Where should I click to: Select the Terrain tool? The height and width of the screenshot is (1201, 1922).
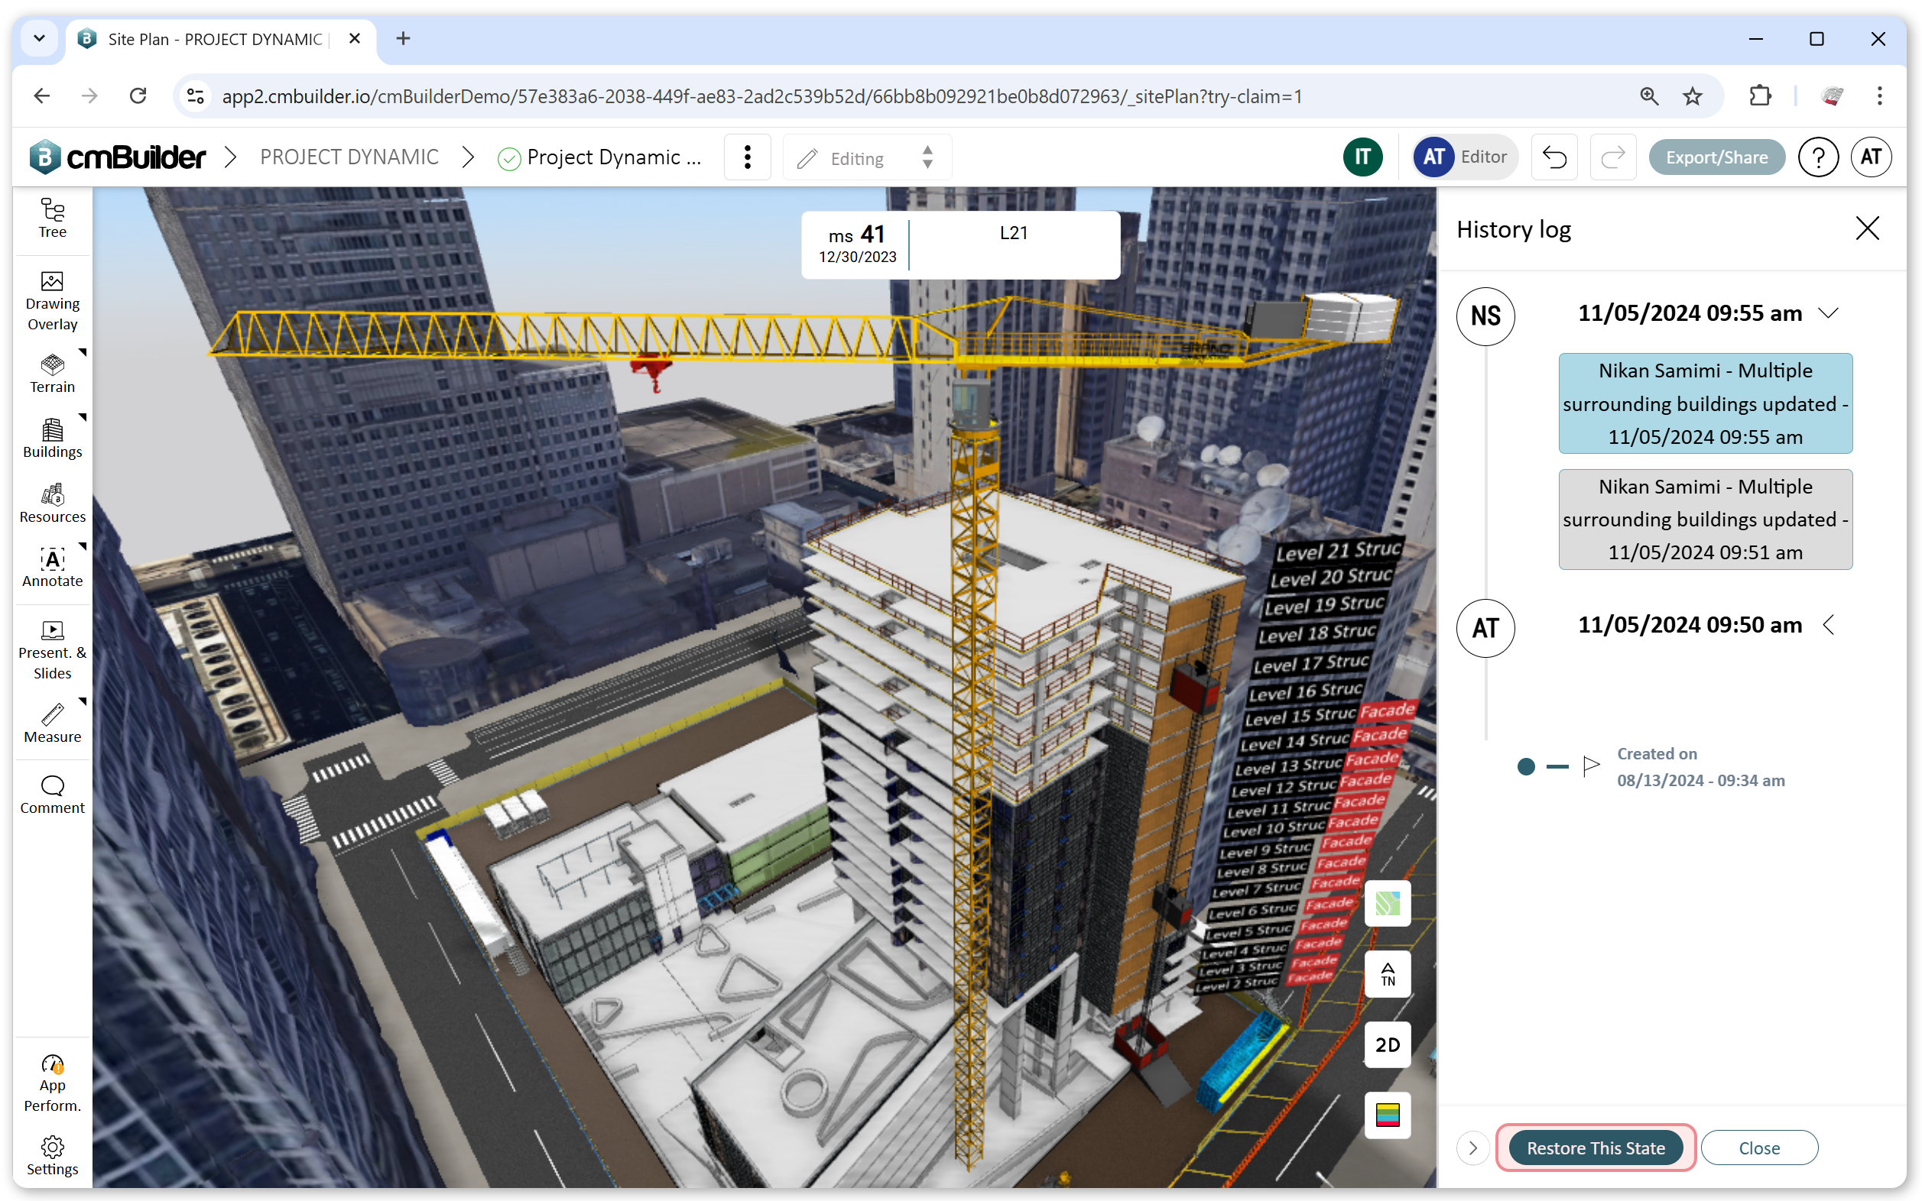click(53, 374)
